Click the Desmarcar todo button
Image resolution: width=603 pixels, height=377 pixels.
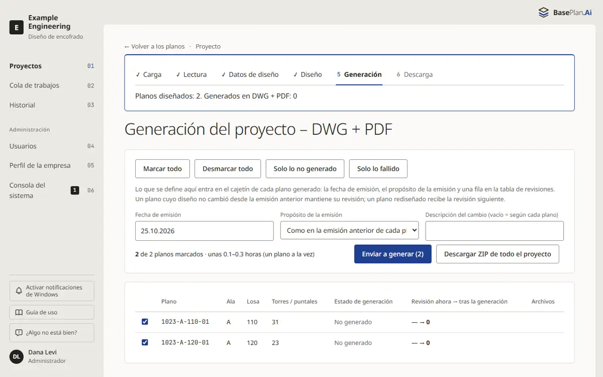coord(228,169)
